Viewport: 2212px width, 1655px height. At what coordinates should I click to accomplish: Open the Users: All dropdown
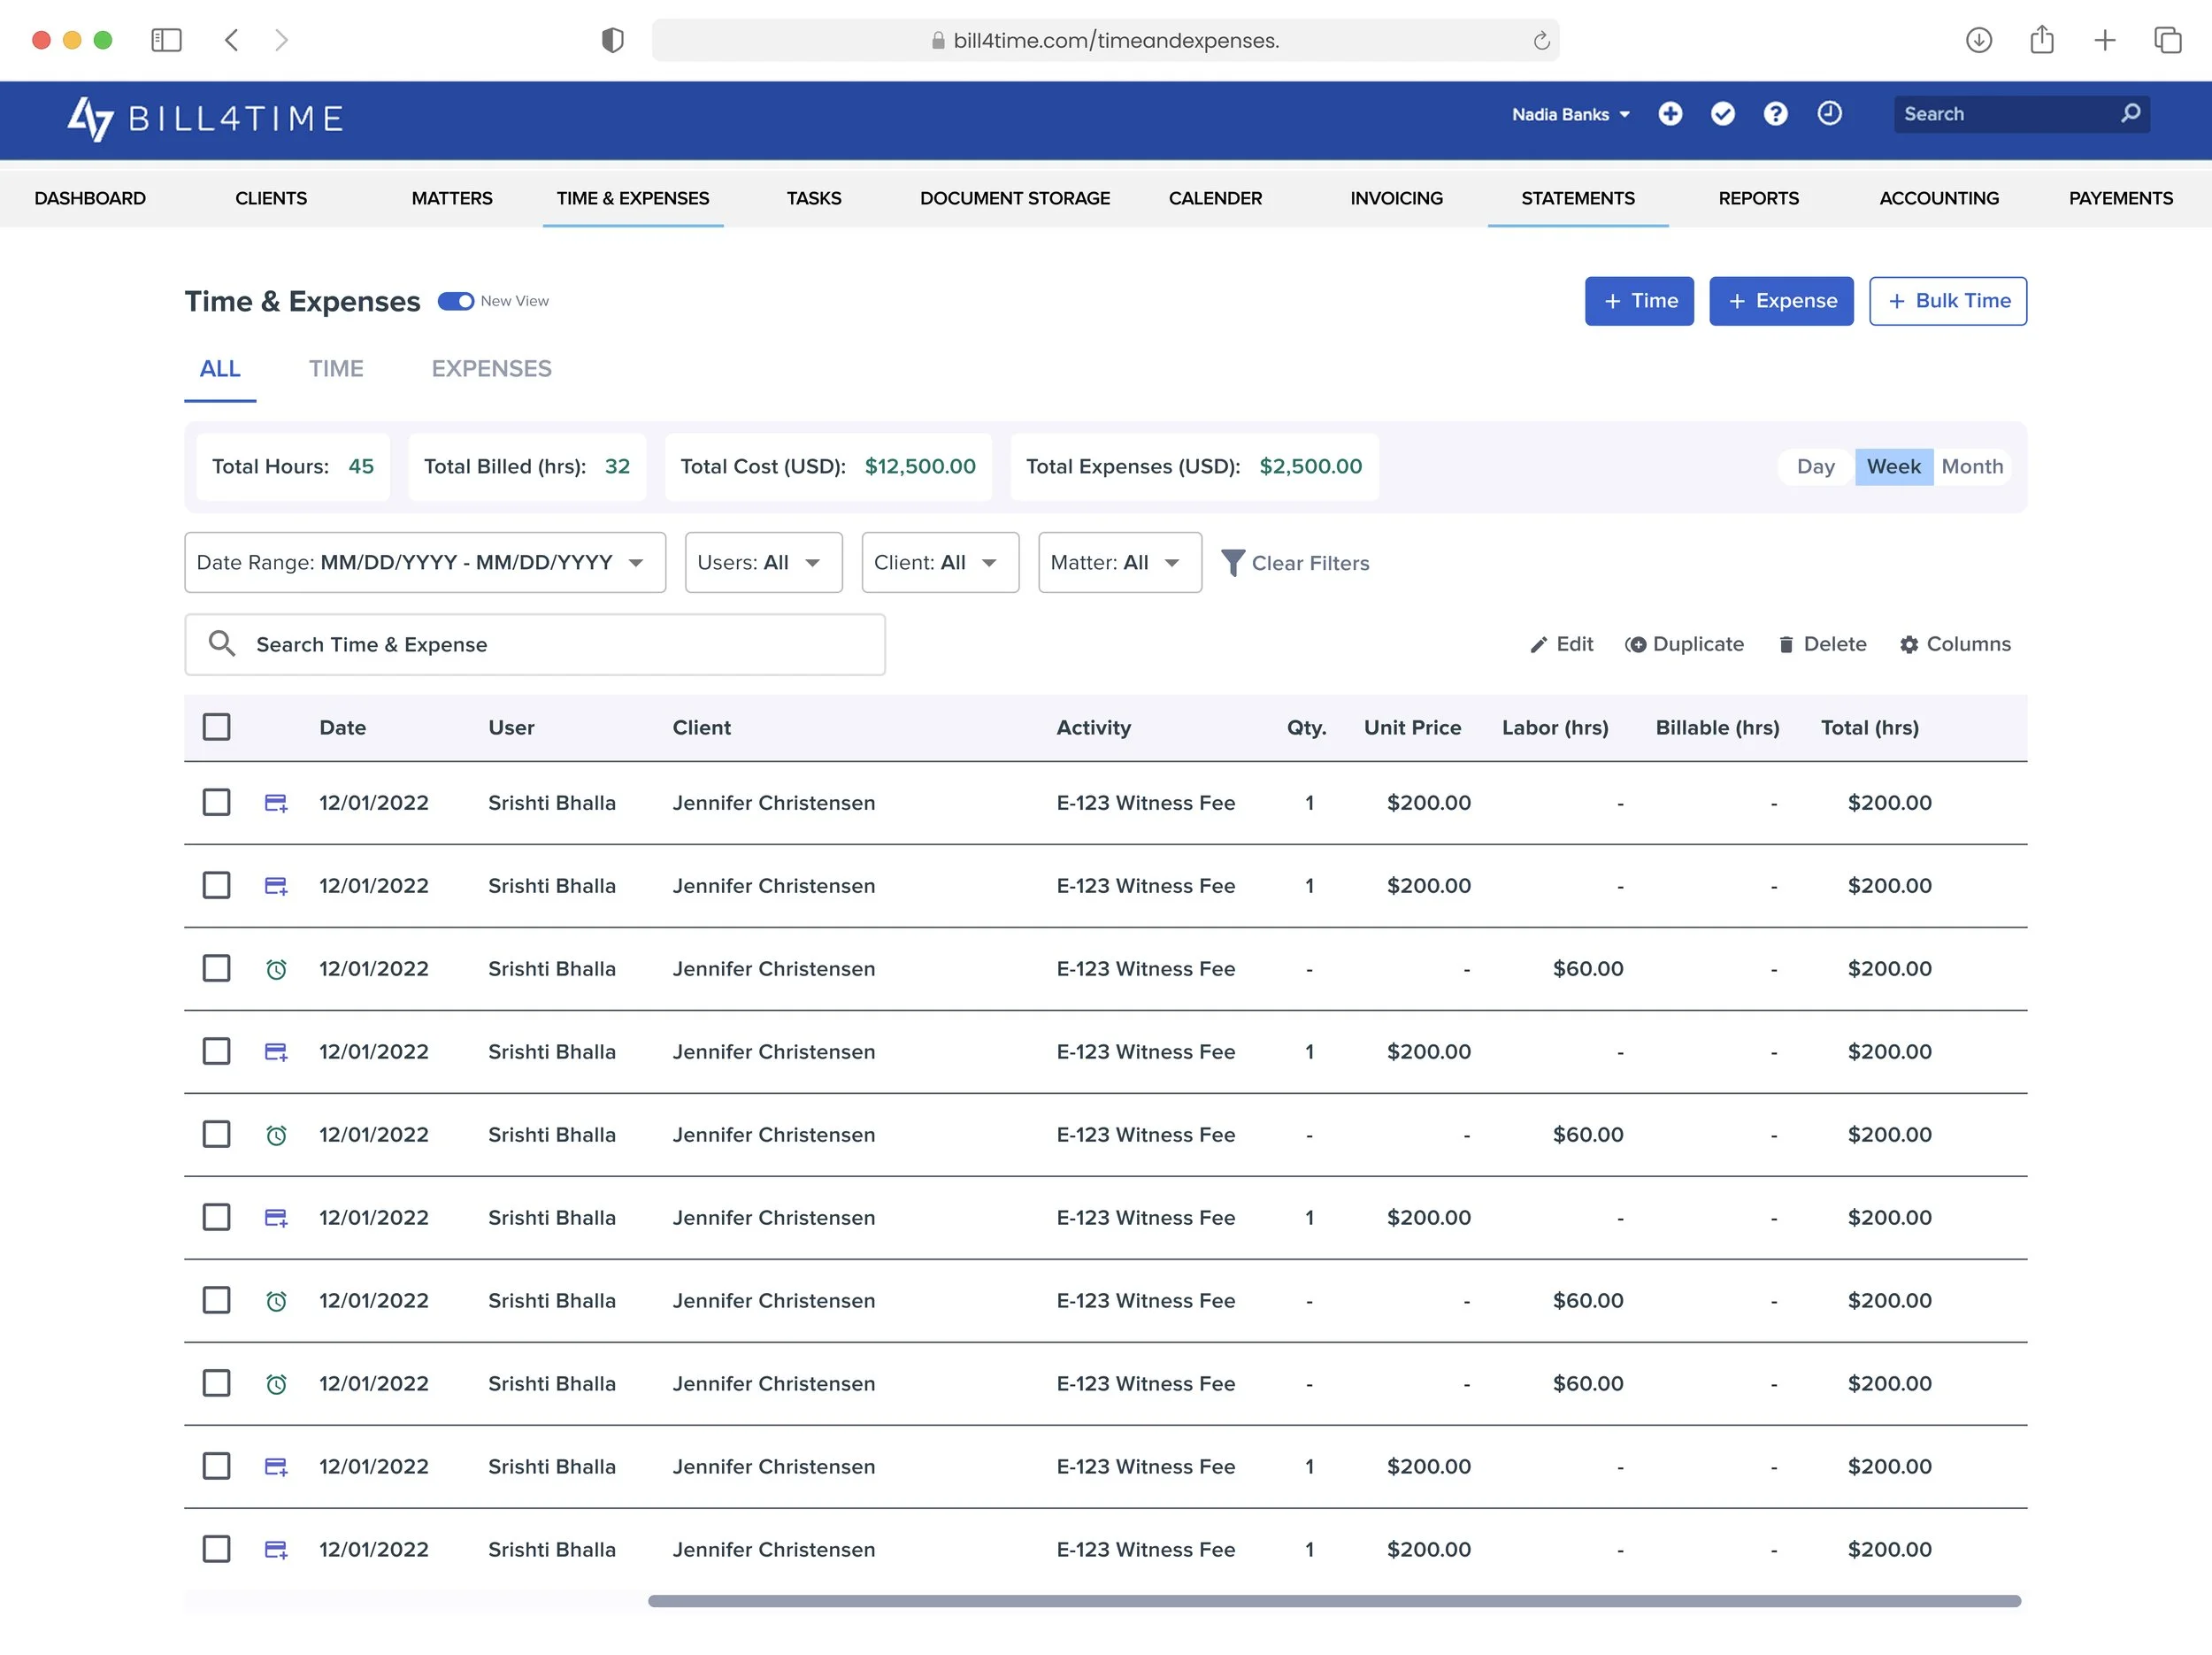coord(763,563)
